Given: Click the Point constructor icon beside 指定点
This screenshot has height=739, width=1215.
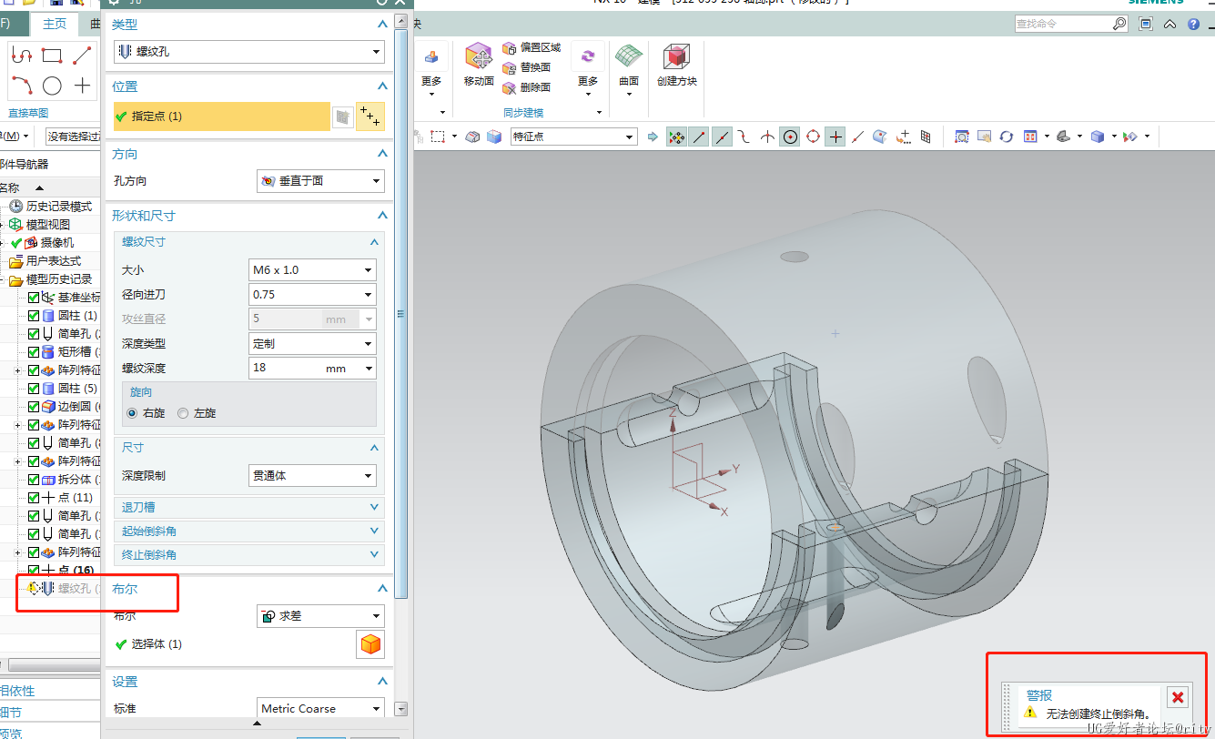Looking at the screenshot, I should click(370, 116).
